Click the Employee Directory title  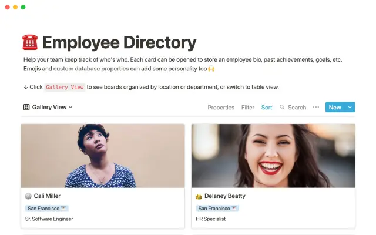tap(119, 42)
